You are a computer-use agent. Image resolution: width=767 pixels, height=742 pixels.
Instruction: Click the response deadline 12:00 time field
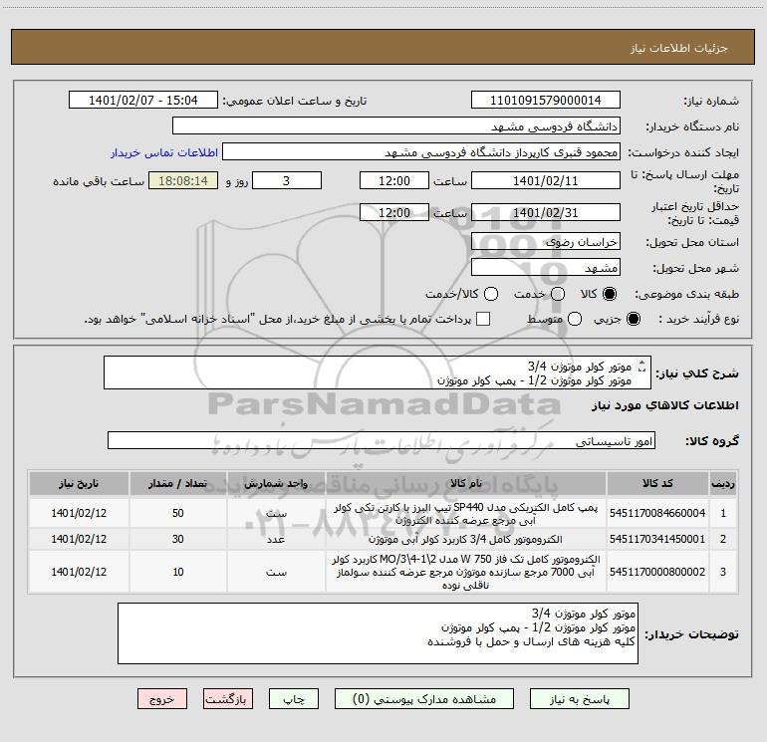394,180
